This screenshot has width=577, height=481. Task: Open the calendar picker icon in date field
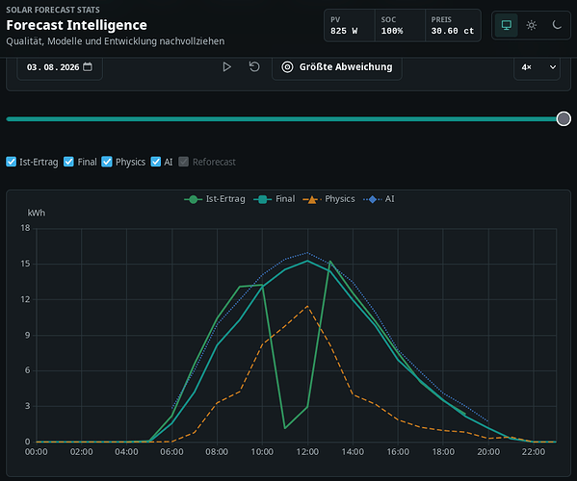pyautogui.click(x=88, y=67)
